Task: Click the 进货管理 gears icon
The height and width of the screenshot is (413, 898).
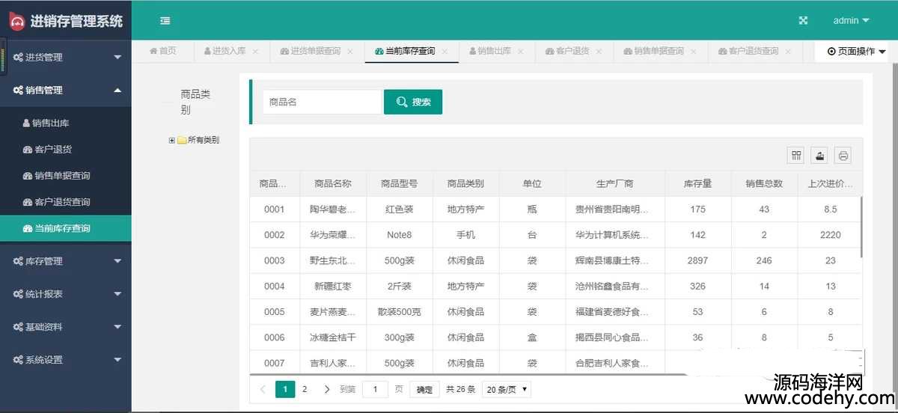Action: point(18,57)
